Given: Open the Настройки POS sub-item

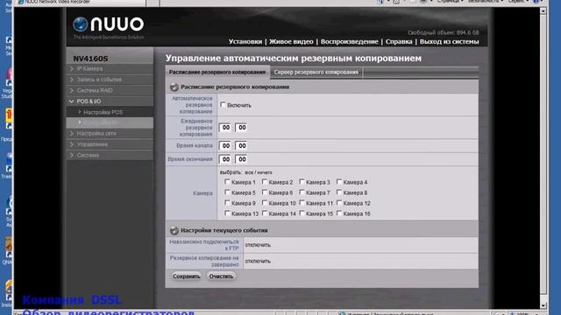Looking at the screenshot, I should coord(110,112).
